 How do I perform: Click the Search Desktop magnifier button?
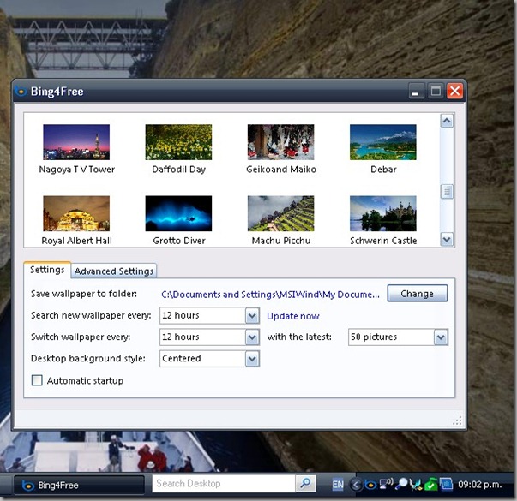pos(305,484)
